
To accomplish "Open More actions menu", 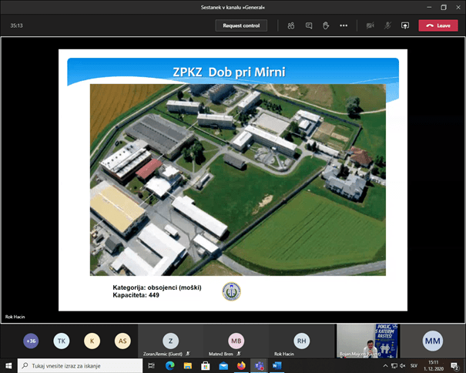I will coord(344,25).
